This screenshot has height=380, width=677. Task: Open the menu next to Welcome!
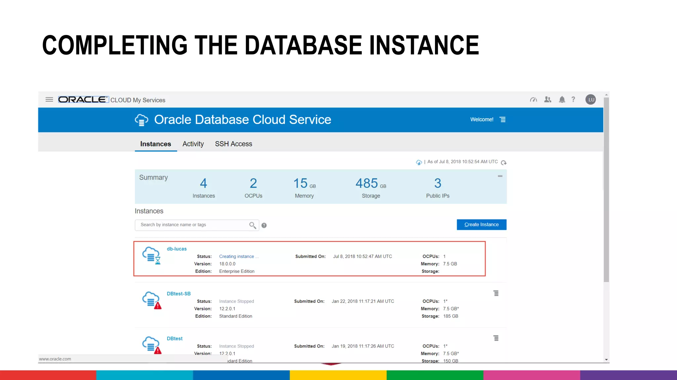(x=503, y=119)
